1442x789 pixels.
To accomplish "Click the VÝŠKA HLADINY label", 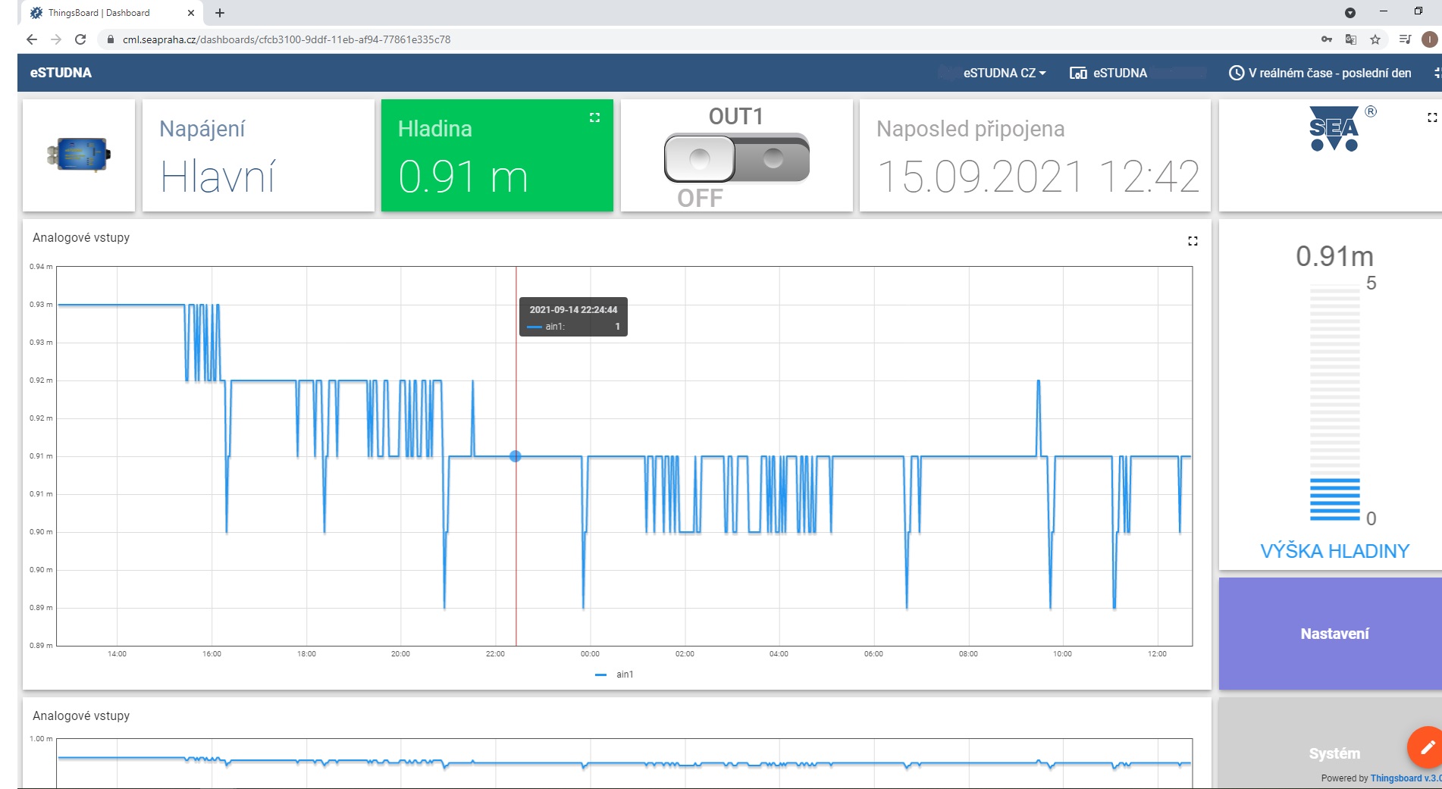I will (1335, 551).
